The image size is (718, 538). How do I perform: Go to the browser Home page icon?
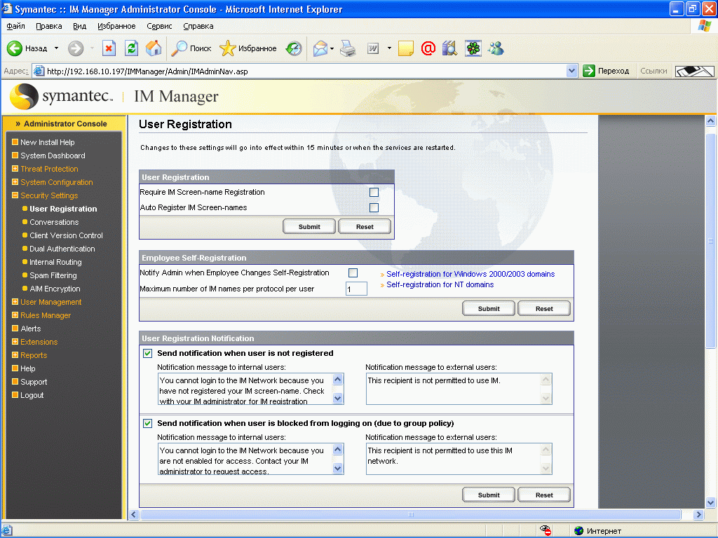coord(154,48)
